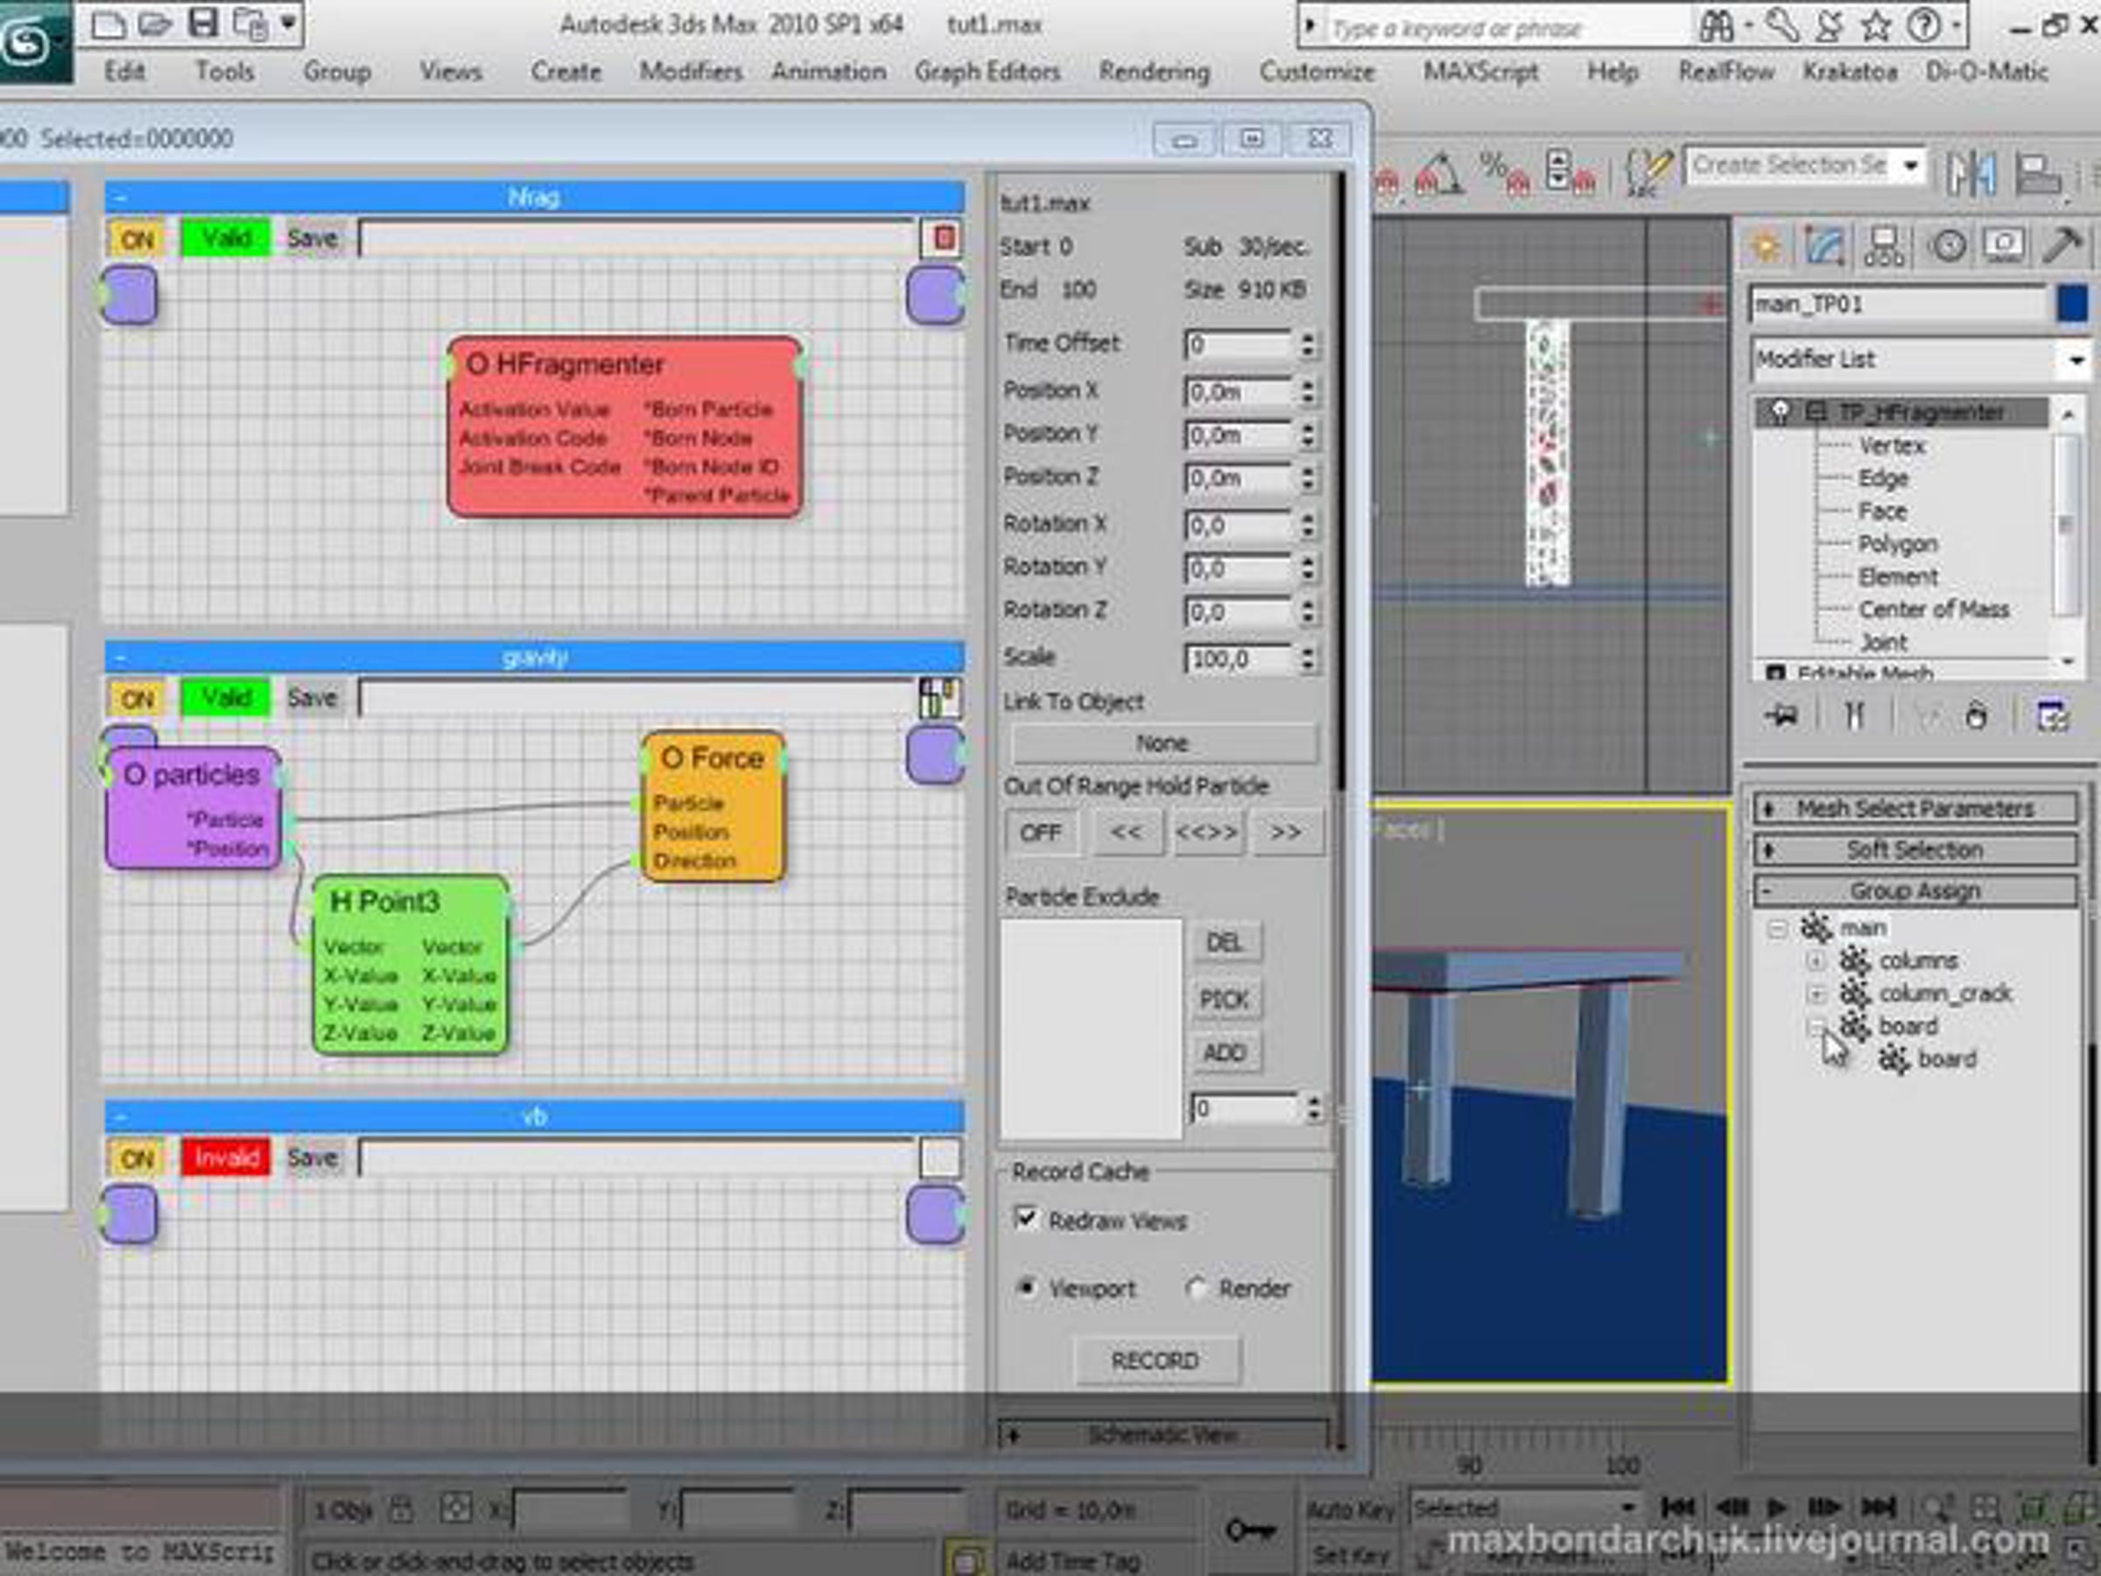Select the Render radio button
This screenshot has height=1576, width=2101.
(1196, 1288)
